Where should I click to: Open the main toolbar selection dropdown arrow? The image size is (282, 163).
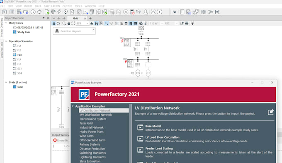point(175,12)
